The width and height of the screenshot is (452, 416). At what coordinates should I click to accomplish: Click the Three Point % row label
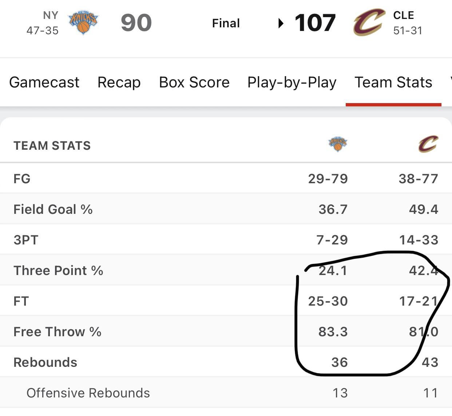(58, 271)
